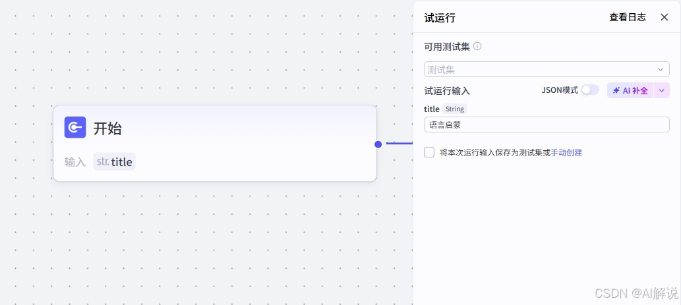The height and width of the screenshot is (305, 681).
Task: Open the 测试集 dropdown
Action: (x=547, y=69)
